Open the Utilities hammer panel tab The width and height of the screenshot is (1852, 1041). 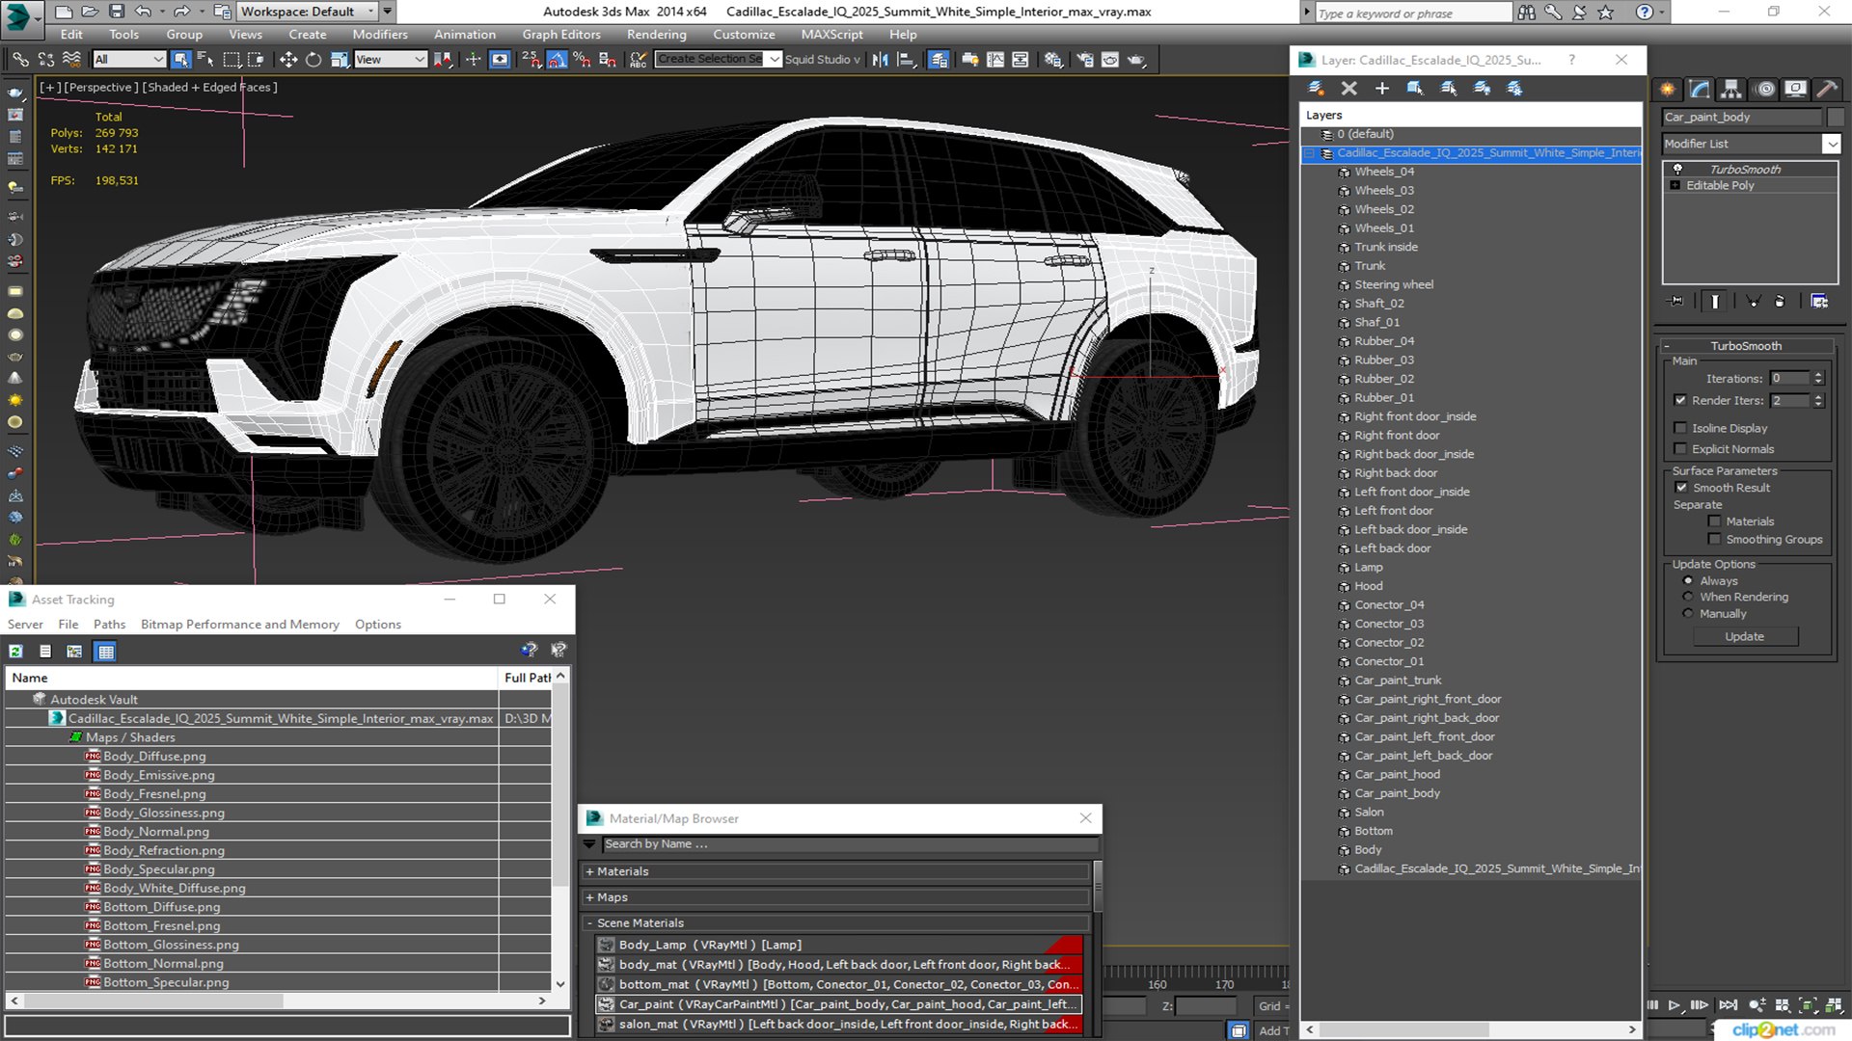point(1826,89)
